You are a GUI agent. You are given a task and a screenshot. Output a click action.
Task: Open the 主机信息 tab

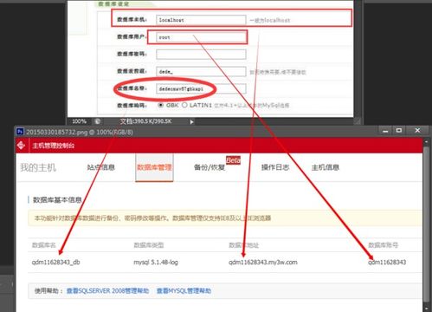pyautogui.click(x=326, y=167)
